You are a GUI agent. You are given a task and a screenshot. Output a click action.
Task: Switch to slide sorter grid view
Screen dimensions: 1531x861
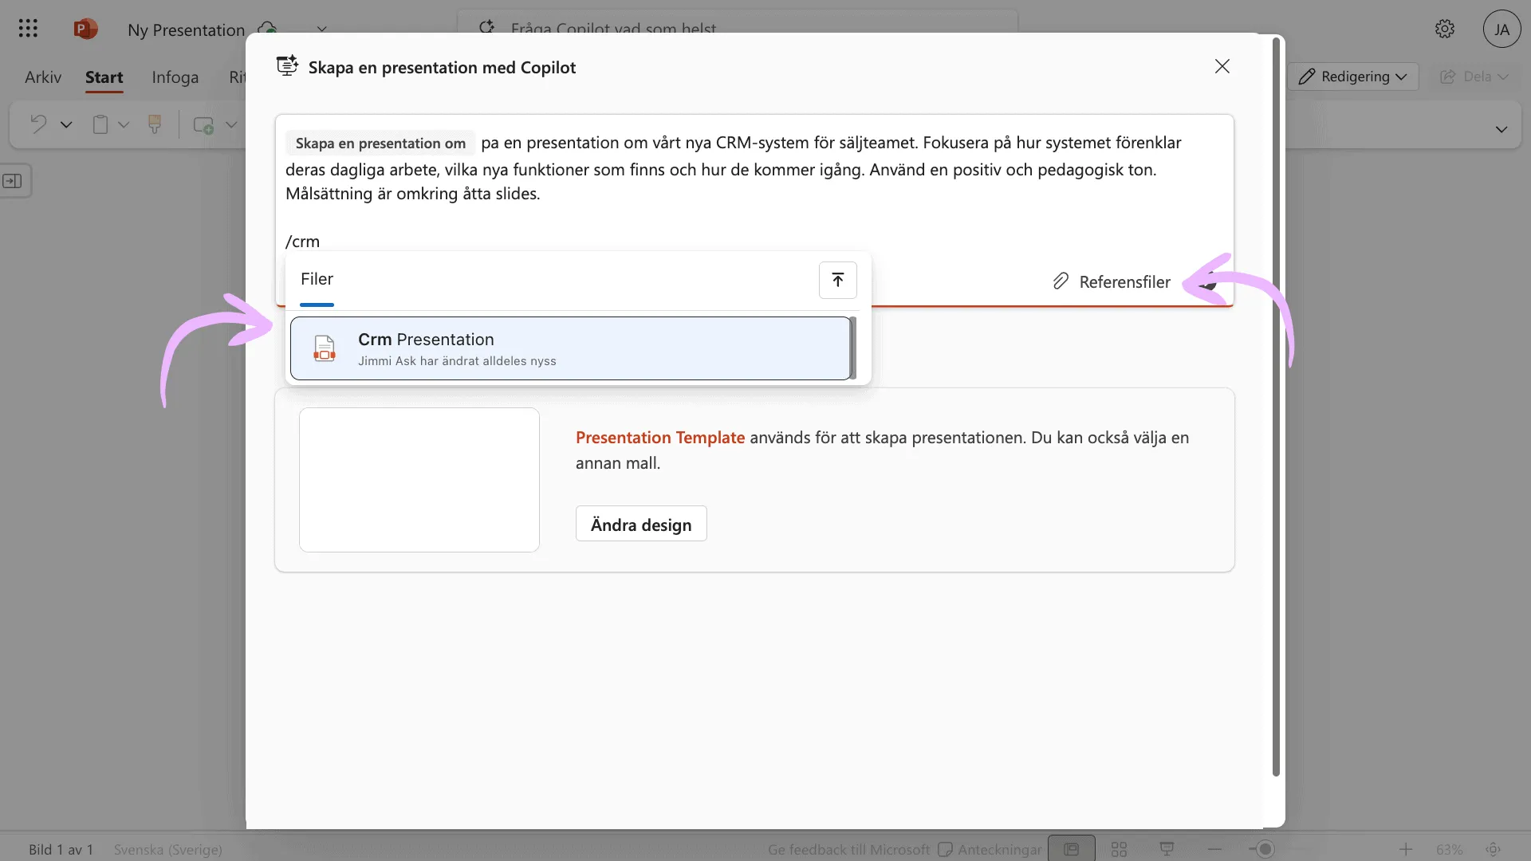click(x=1119, y=849)
